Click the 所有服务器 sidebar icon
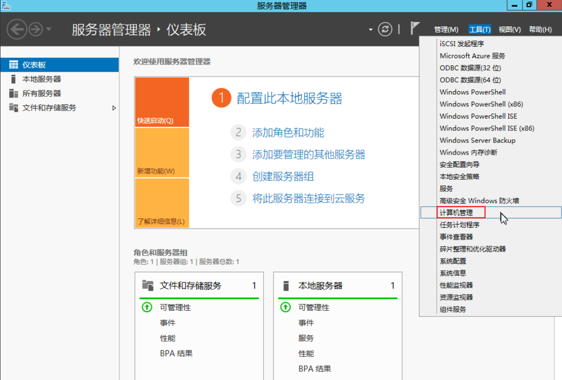Viewport: 562px width, 380px height. click(14, 93)
